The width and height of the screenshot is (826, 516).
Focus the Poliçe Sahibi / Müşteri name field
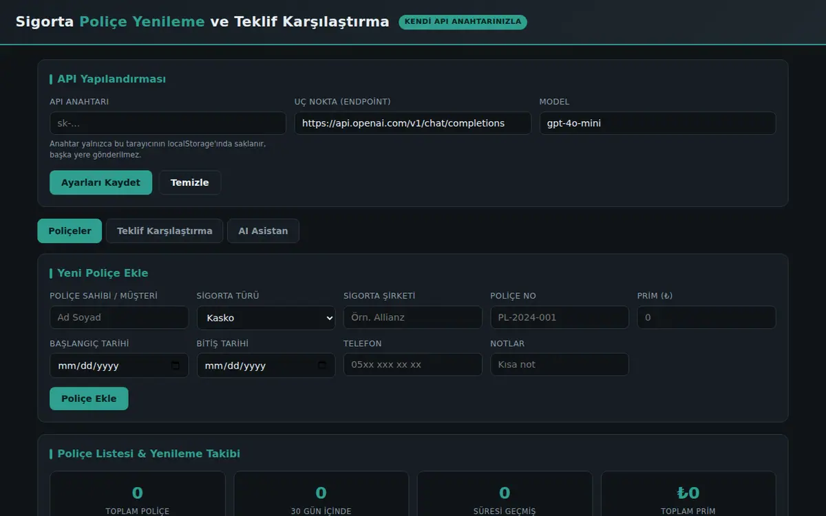(119, 318)
